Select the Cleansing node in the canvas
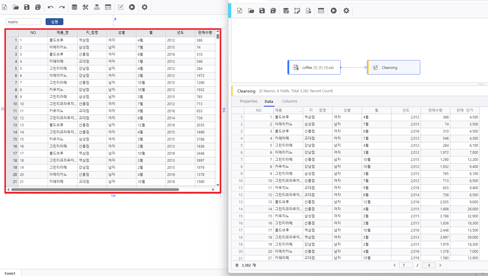488x276 pixels. pos(393,67)
